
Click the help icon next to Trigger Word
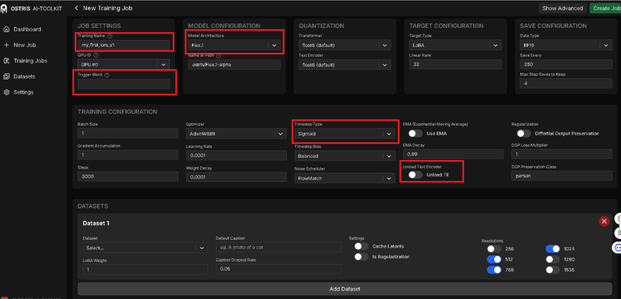107,75
